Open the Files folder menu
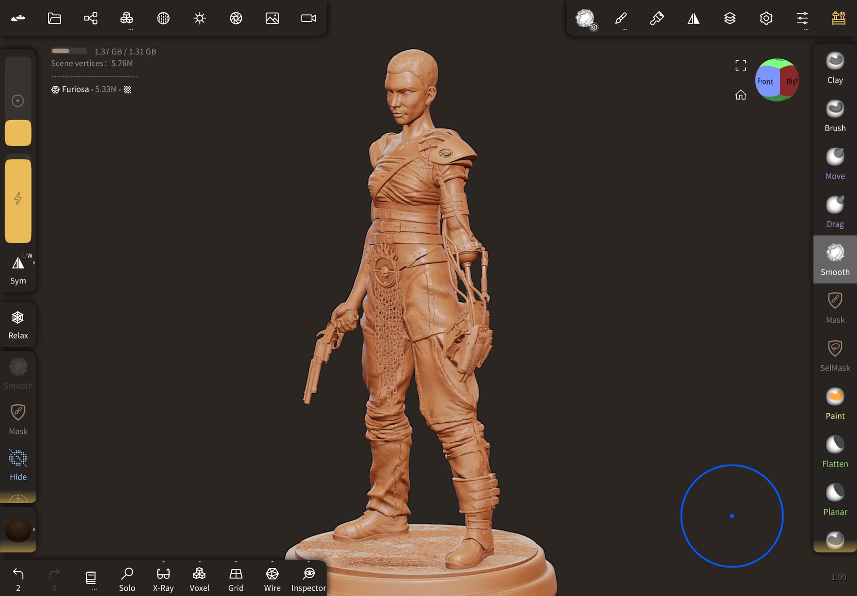 tap(54, 18)
